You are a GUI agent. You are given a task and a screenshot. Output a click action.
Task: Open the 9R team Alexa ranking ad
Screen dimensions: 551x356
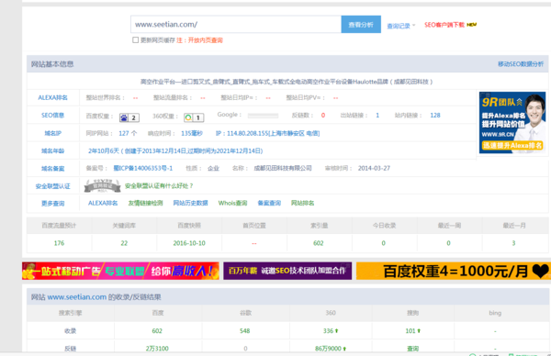[512, 123]
